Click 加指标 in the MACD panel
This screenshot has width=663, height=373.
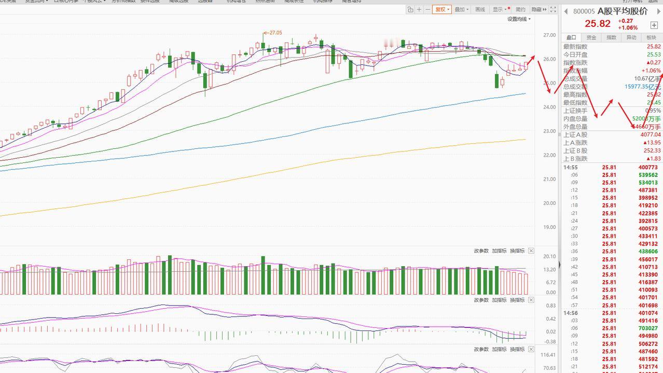coord(500,300)
